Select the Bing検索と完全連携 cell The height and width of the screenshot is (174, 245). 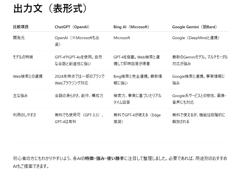click(137, 79)
